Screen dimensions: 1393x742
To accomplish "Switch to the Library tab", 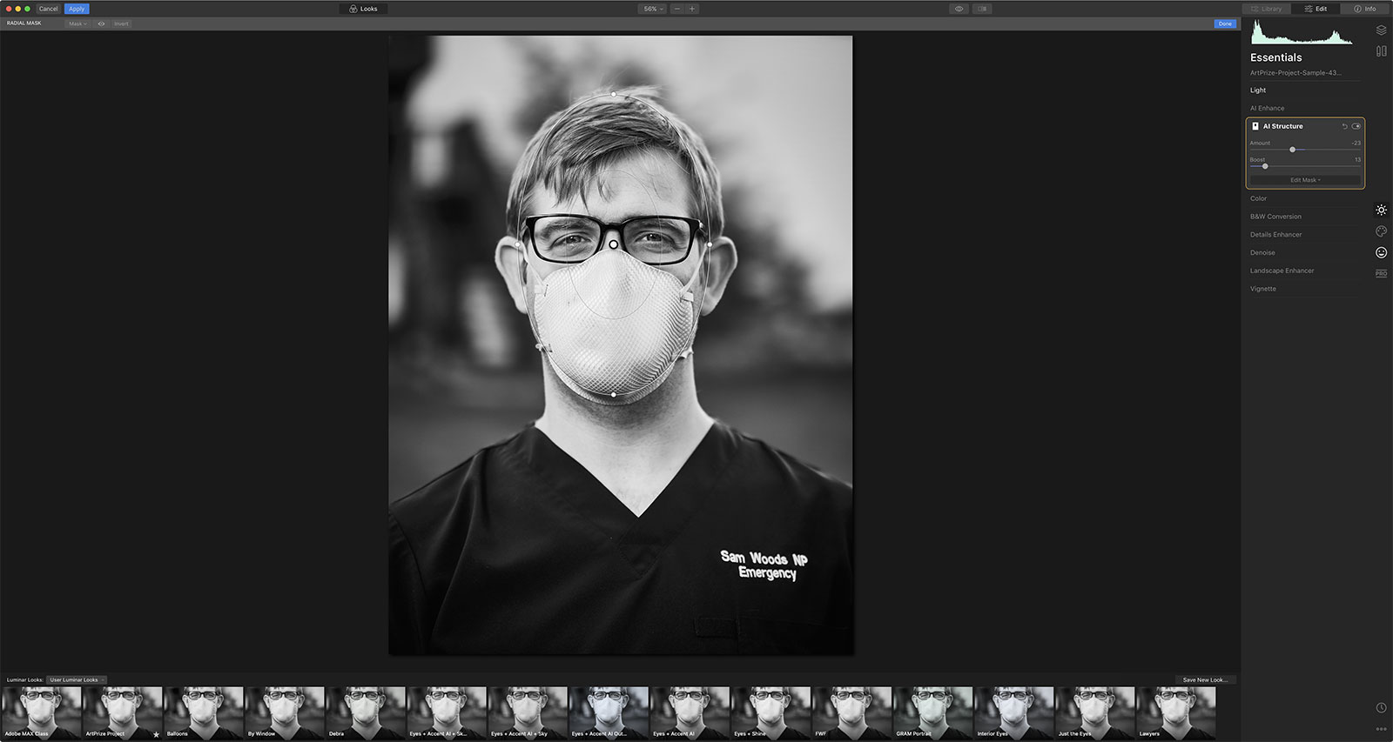I will pyautogui.click(x=1267, y=9).
